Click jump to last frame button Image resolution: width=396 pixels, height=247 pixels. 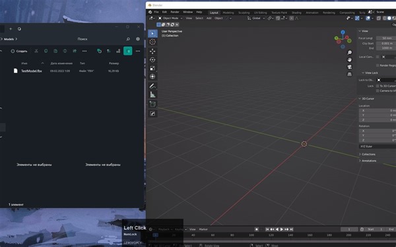pyautogui.click(x=292, y=229)
